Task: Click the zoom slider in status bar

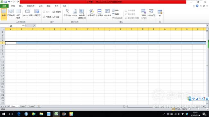Action: [x=198, y=109]
